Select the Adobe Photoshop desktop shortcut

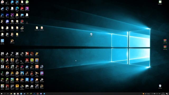(2, 15)
